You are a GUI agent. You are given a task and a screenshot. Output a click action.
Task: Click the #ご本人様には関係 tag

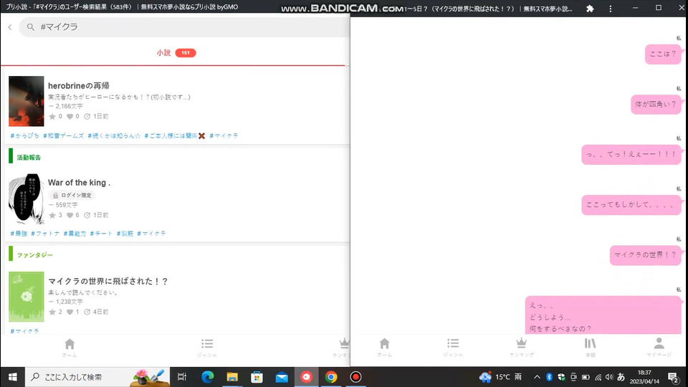tap(175, 135)
